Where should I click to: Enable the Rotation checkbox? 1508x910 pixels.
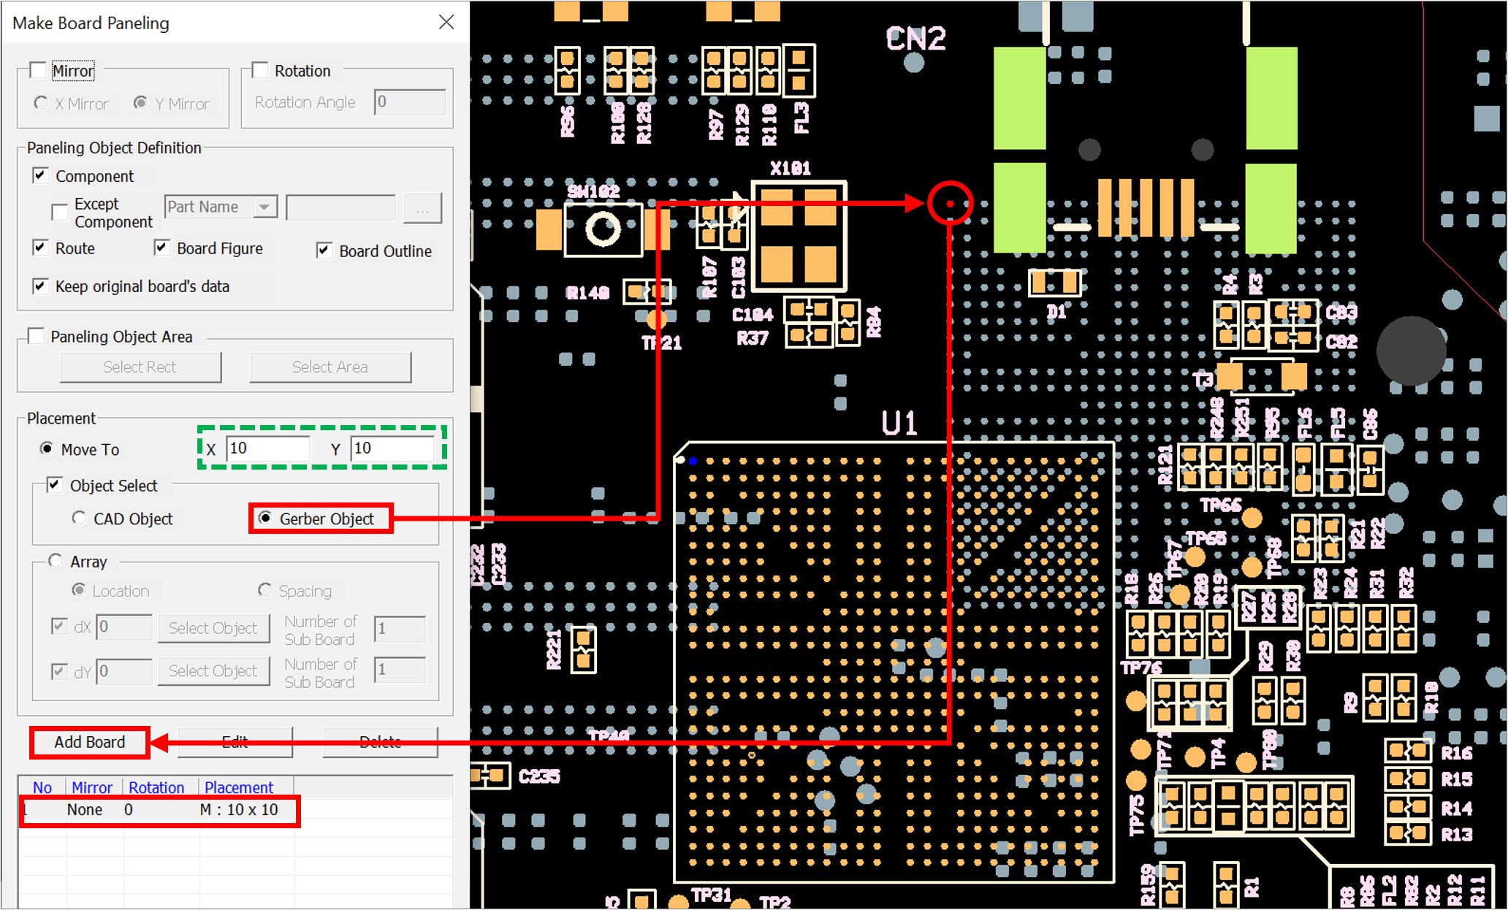pos(260,70)
